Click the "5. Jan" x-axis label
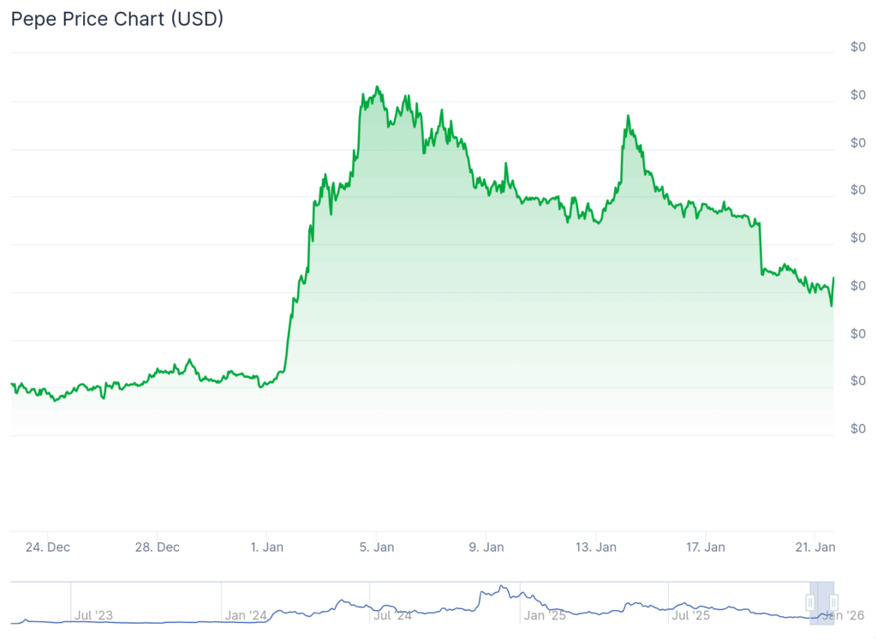 377,547
